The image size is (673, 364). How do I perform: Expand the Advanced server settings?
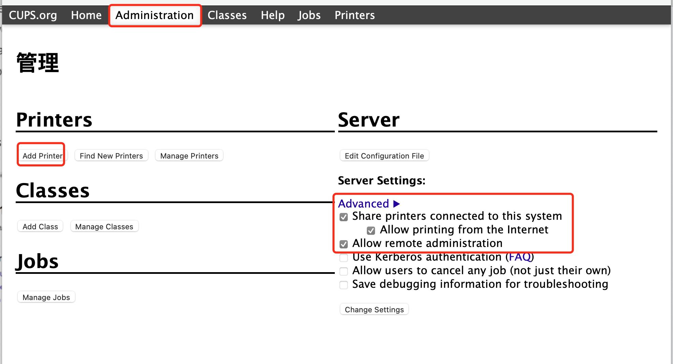click(369, 204)
